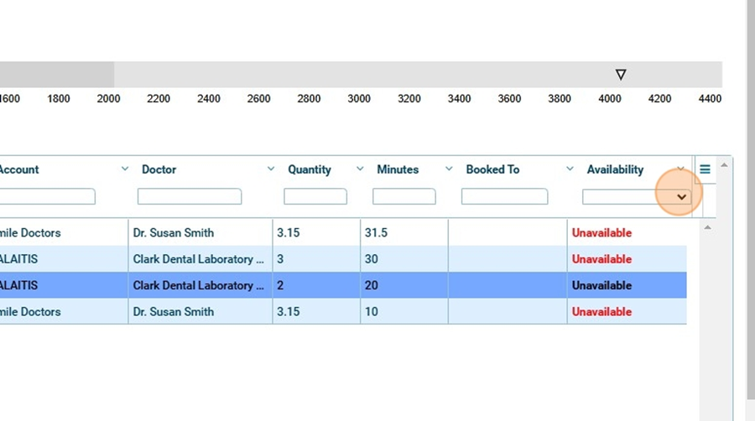Click the scroll-up arrow beside the table rows
Screen dimensions: 755x421
707,227
